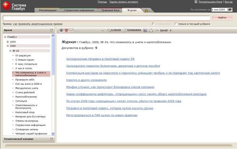The height and width of the screenshot is (149, 237).
Task: Open 'Компенсация расходов на медосмотр' article
Action: coord(143,73)
